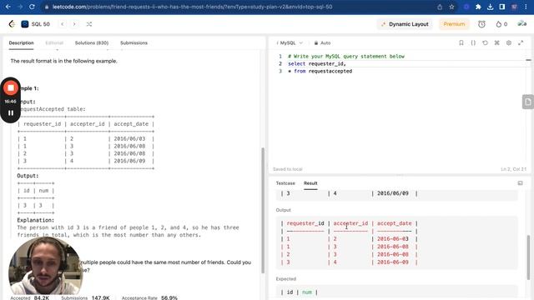Toggle the browser side panel
Image resolution: width=534 pixels, height=300 pixels.
[502, 7]
